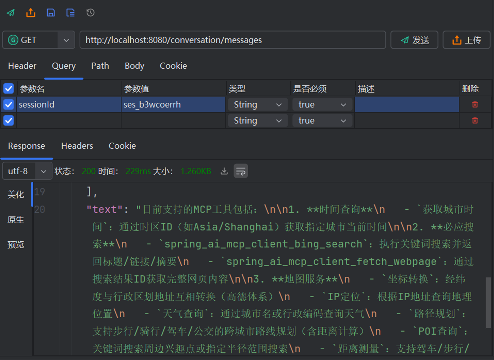Uncheck the sessionId row checkbox
This screenshot has width=494, height=360.
click(9, 105)
